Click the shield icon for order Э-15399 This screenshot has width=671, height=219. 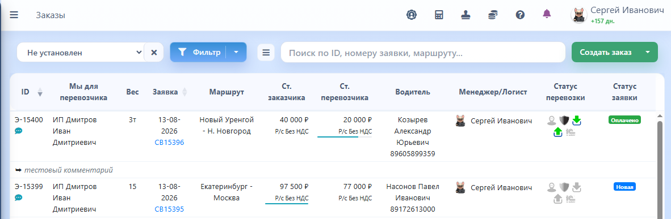[x=564, y=187]
